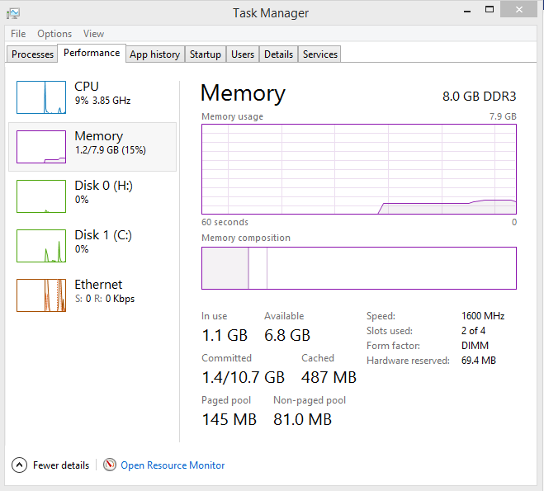Open Resource Monitor link
The height and width of the screenshot is (491, 544).
[x=173, y=465]
